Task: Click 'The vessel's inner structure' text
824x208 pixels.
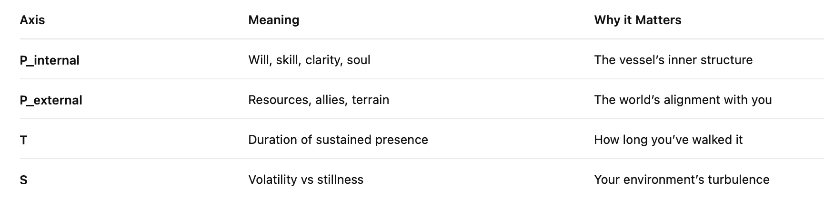Action: click(x=673, y=60)
